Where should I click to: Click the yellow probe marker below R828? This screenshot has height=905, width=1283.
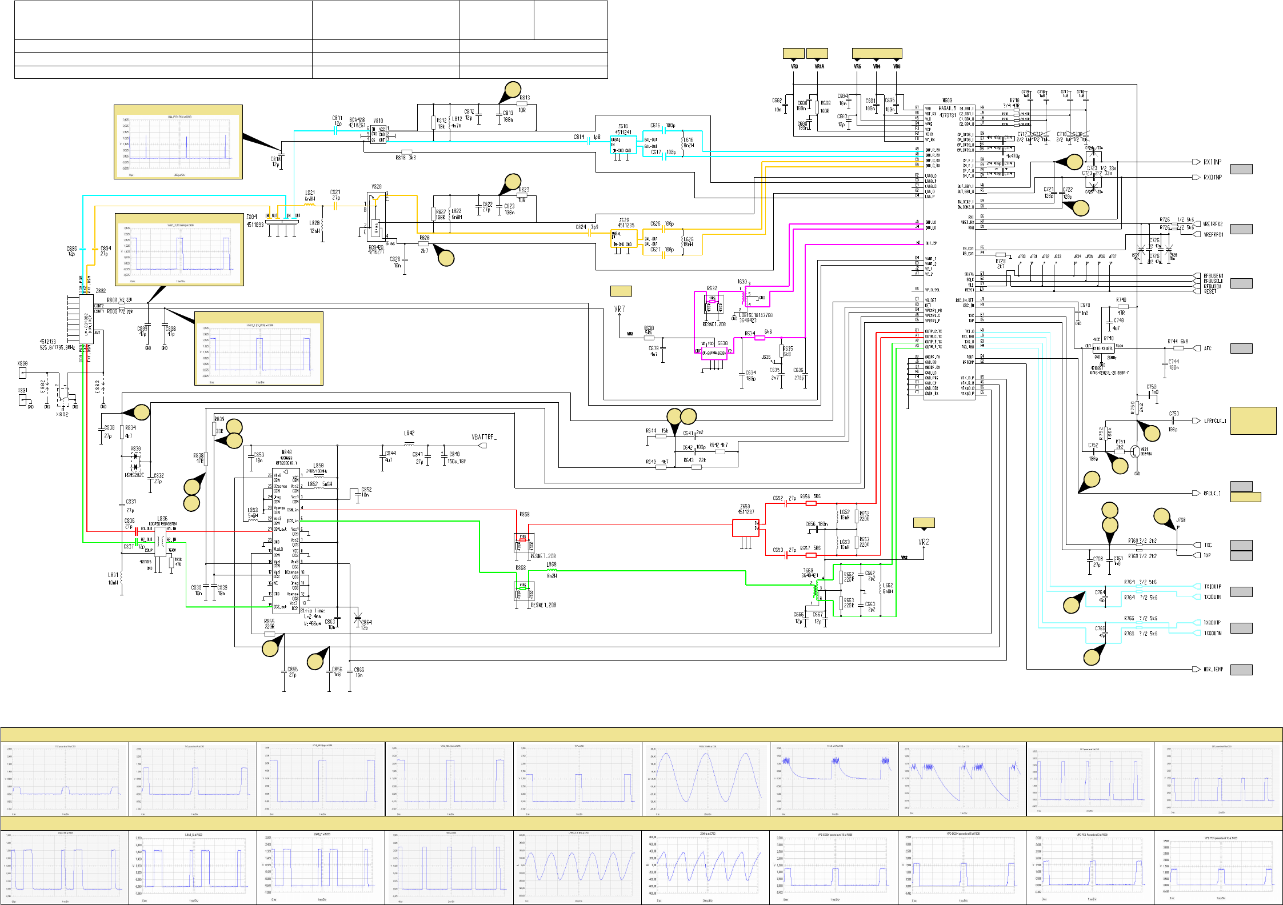coord(446,258)
